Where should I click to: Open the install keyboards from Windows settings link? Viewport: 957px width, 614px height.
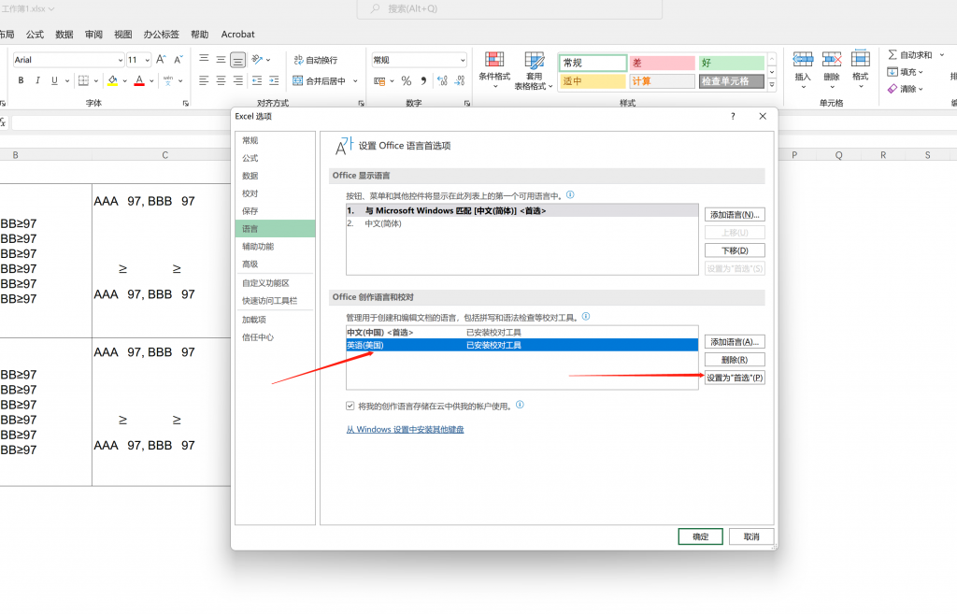pos(405,430)
